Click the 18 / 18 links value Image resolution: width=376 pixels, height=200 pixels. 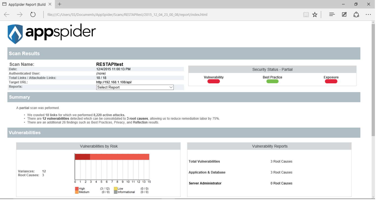click(x=101, y=78)
